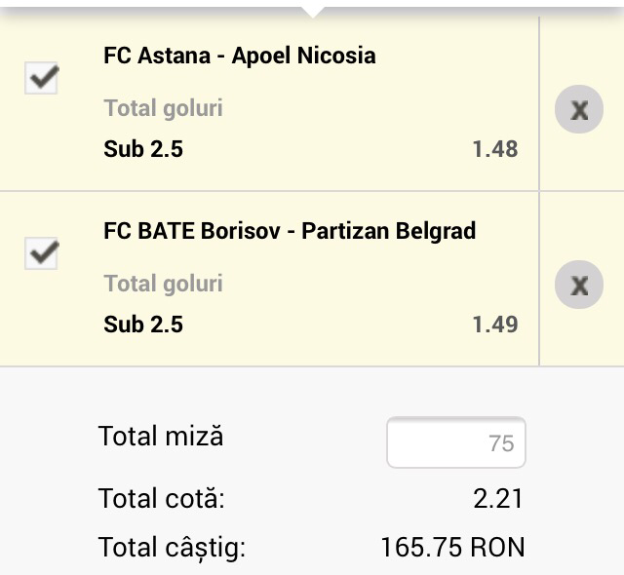The height and width of the screenshot is (575, 624).
Task: Uncheck the FC Astana - Apoel Nicosia selection
Action: pos(42,79)
